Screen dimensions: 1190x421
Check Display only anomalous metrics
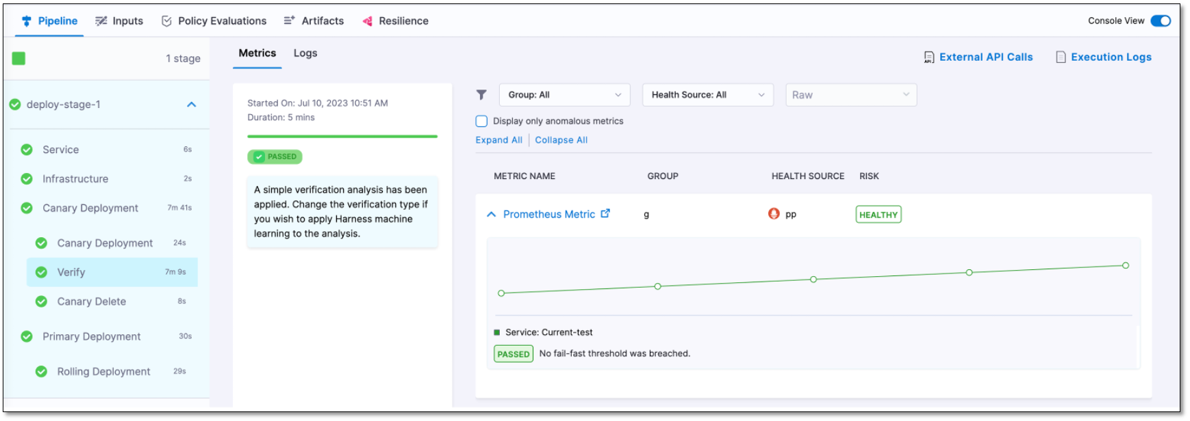(481, 121)
